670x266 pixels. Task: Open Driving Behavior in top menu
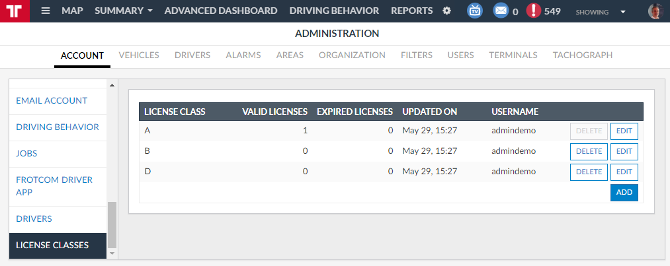334,11
